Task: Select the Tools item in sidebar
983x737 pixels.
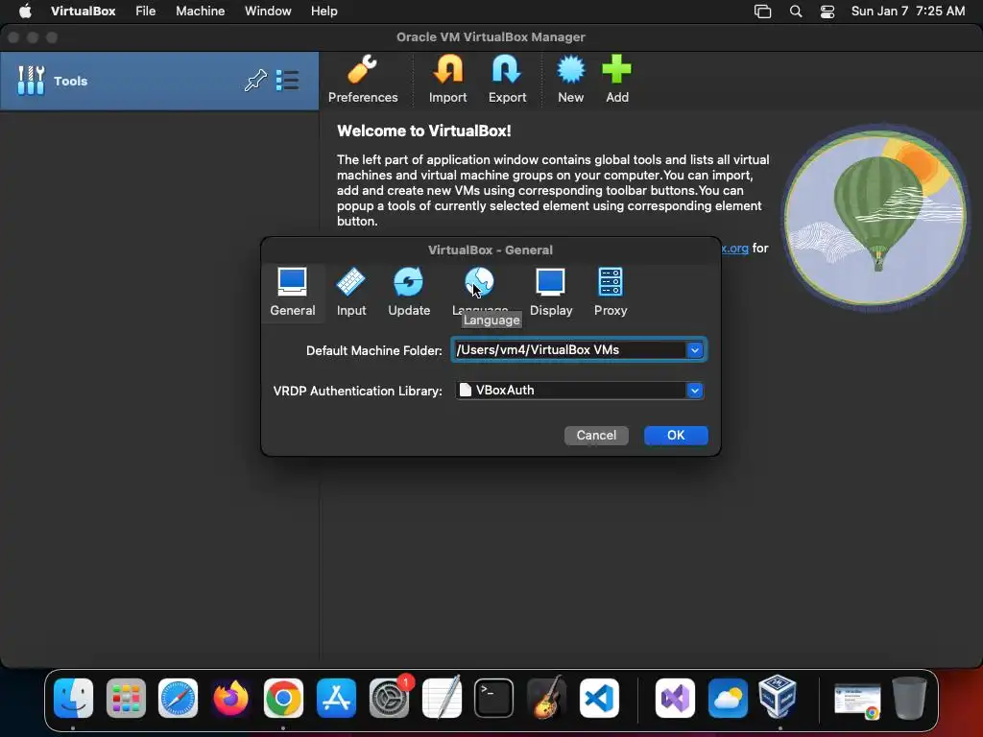Action: [x=159, y=81]
